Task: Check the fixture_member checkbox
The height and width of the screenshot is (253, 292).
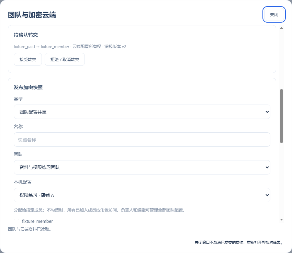Action: [16, 221]
